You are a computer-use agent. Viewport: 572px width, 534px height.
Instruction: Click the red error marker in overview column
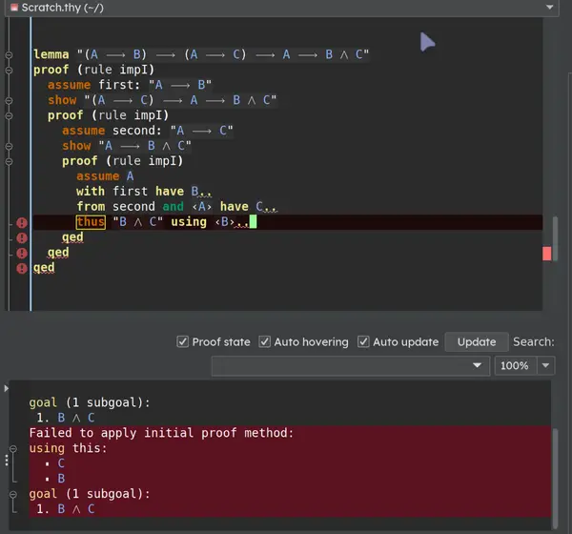pos(547,254)
